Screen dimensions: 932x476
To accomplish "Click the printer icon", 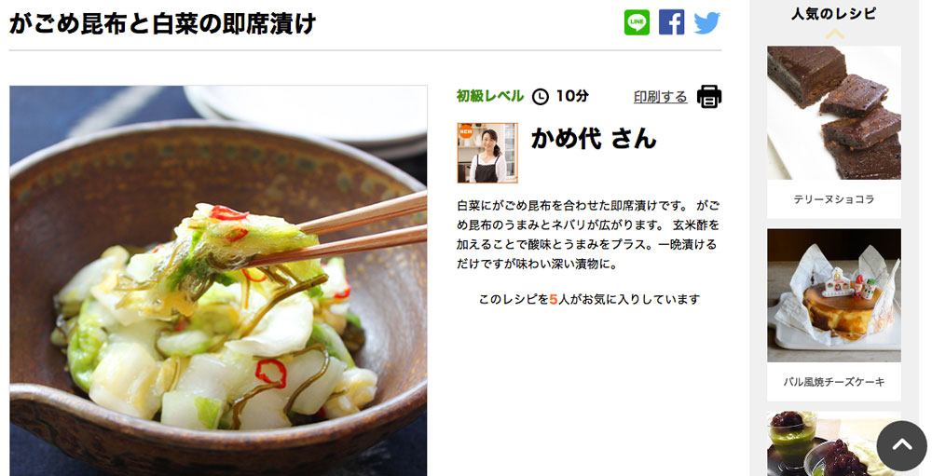I will pyautogui.click(x=709, y=96).
